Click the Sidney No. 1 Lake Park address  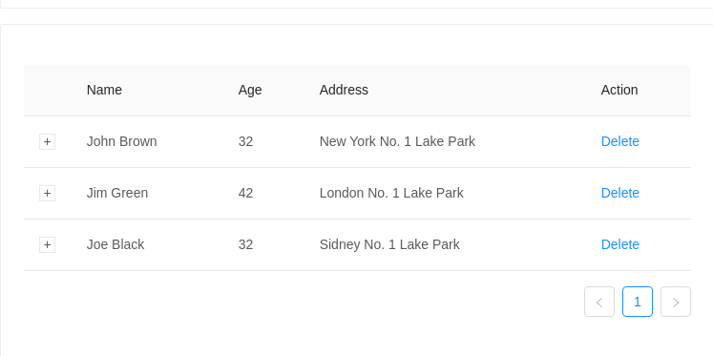389,244
